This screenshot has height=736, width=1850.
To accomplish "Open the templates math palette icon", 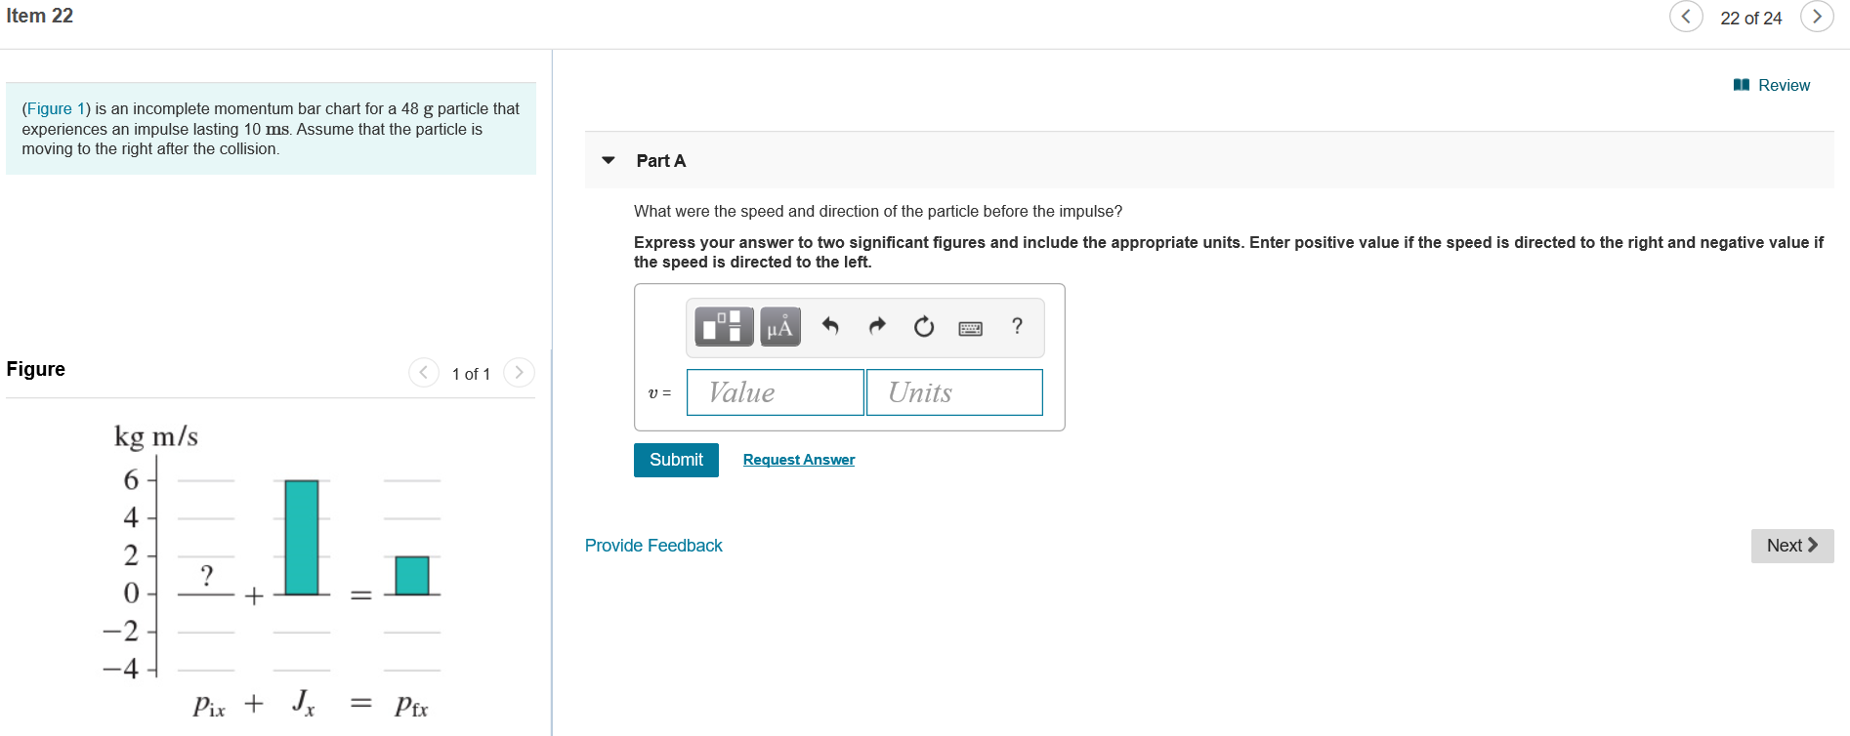I will coord(724,327).
